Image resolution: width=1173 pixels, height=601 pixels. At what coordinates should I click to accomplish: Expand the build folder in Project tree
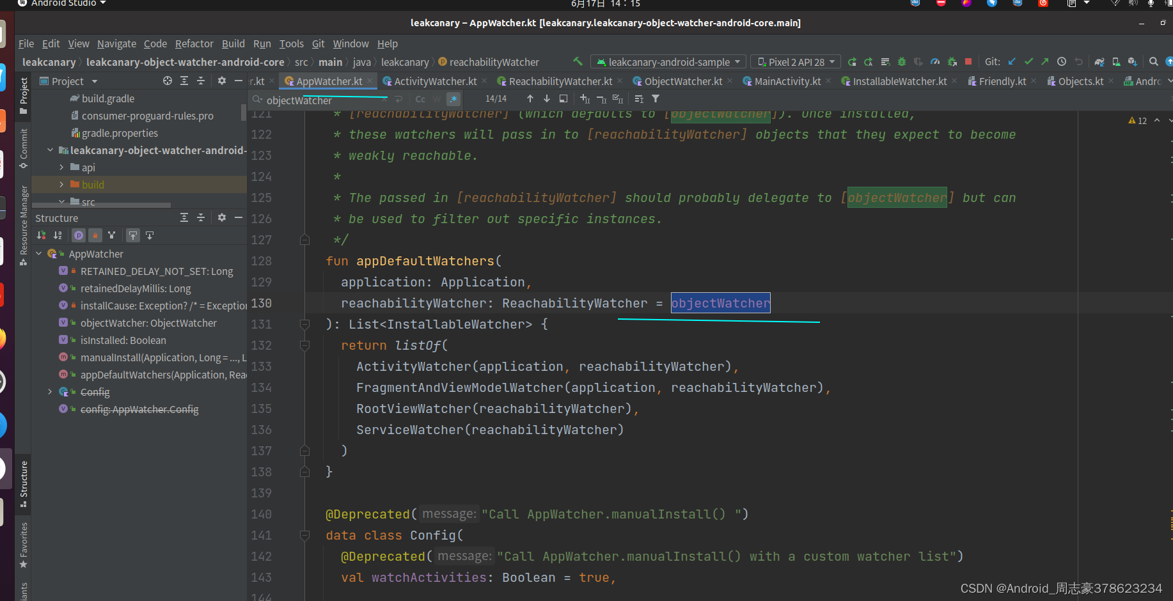coord(61,184)
